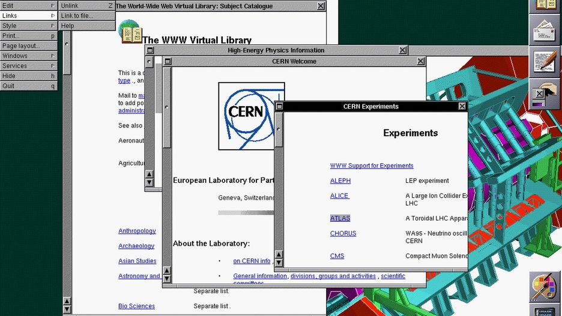The image size is (562, 316).
Task: Choose Quit from the main menu
Action: pyautogui.click(x=29, y=86)
